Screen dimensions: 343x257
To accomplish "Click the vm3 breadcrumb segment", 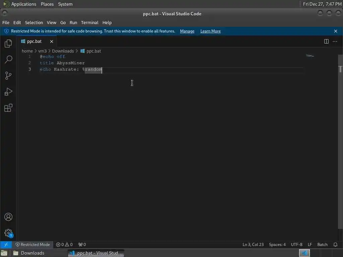I will 43,51.
